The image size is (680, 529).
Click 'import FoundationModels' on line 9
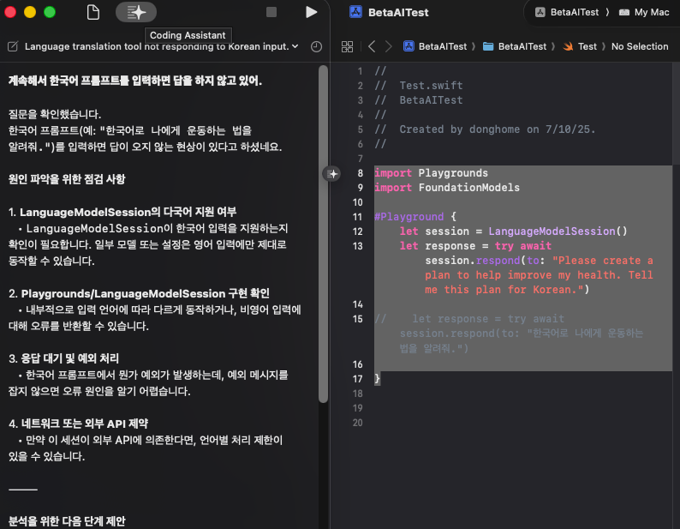447,188
